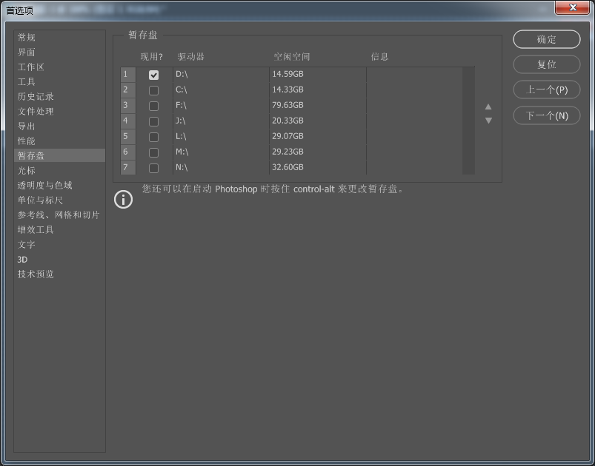
Task: Confirm with the 确定 button
Action: pos(546,39)
